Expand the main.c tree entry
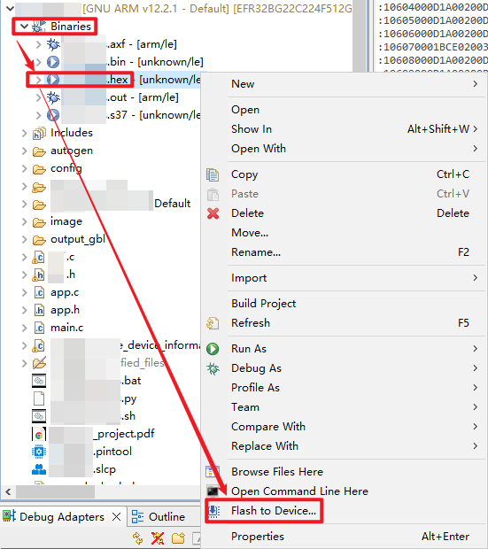The image size is (488, 549). click(x=24, y=328)
